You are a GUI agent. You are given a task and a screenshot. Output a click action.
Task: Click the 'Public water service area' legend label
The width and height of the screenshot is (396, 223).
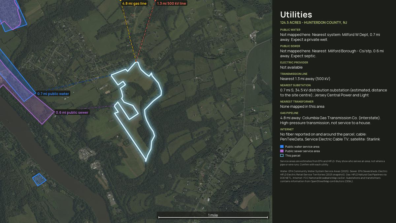click(302, 147)
